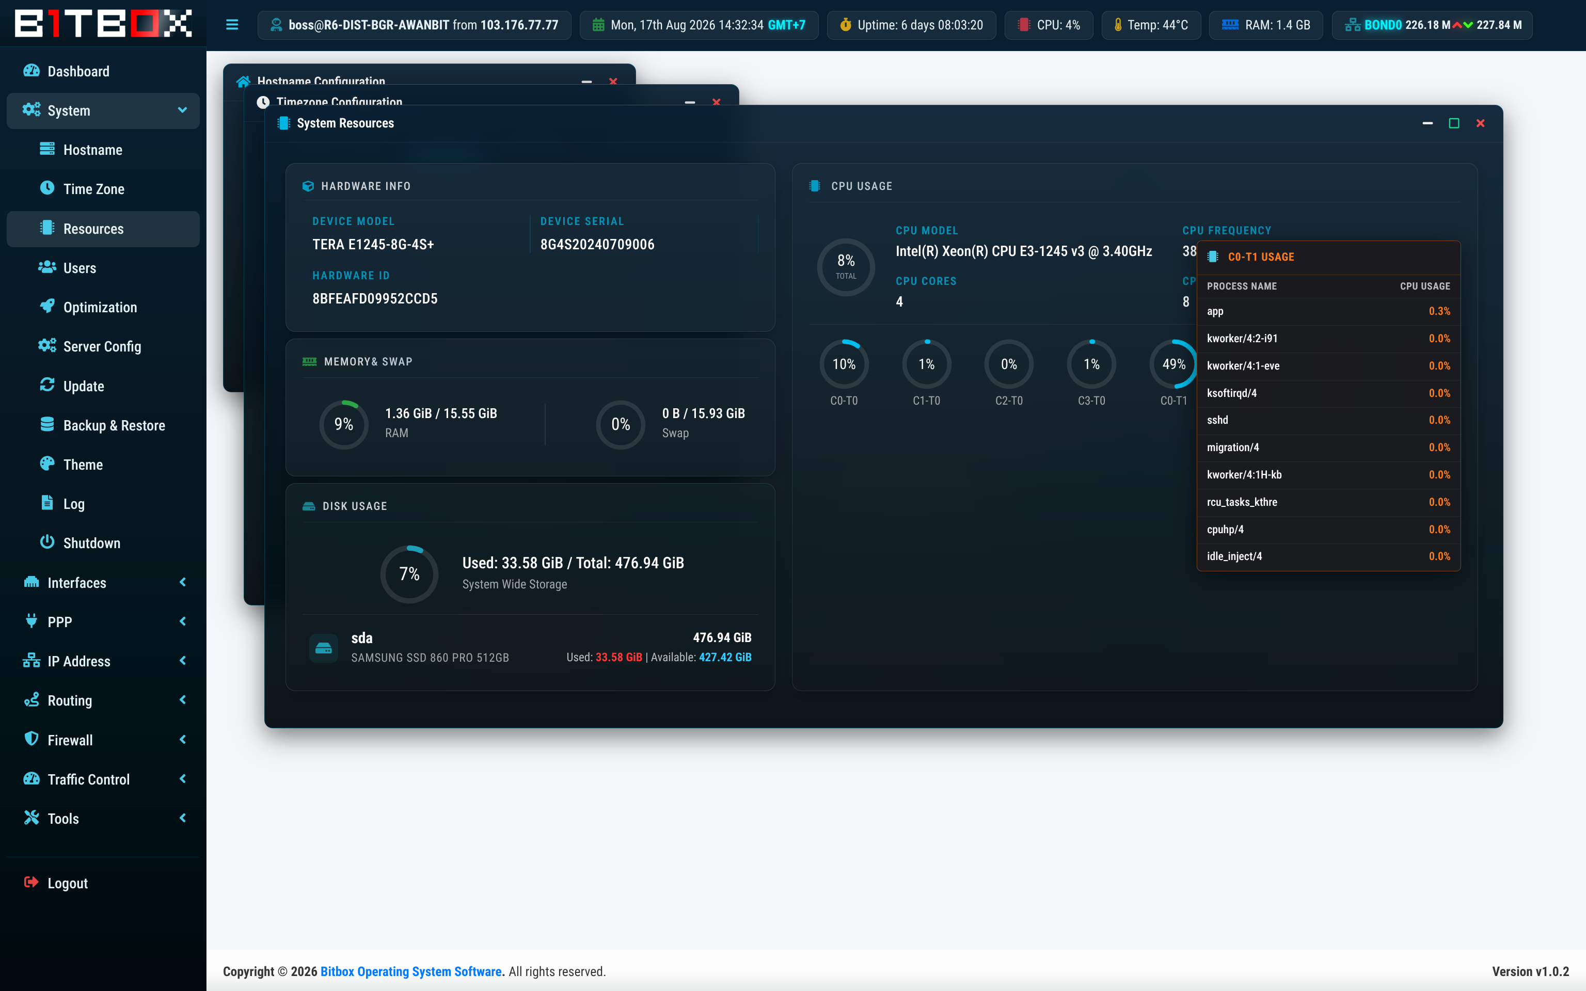Click the logged-in user status badge
This screenshot has width=1586, height=991.
(414, 25)
